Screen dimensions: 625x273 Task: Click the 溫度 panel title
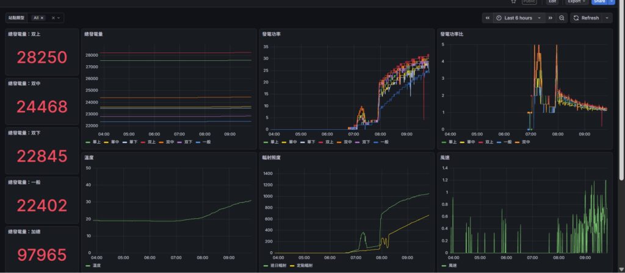click(x=89, y=157)
